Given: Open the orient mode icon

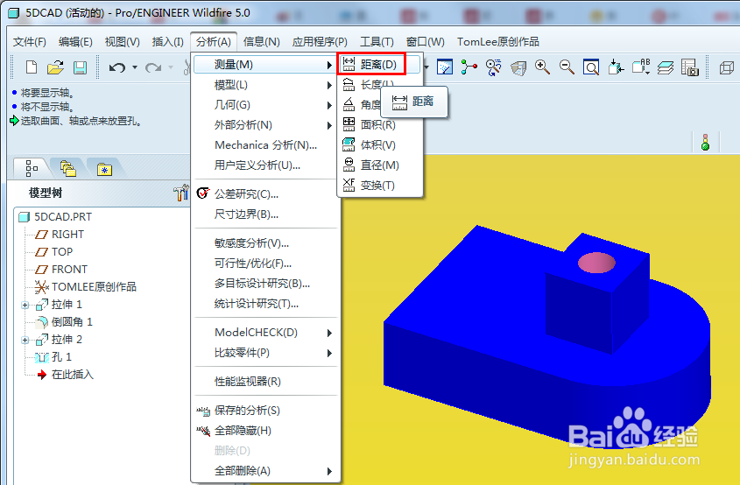Looking at the screenshot, I should tap(494, 67).
